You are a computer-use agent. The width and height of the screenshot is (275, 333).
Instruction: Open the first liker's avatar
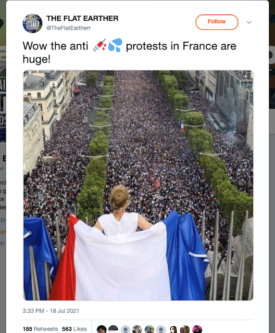[102, 329]
